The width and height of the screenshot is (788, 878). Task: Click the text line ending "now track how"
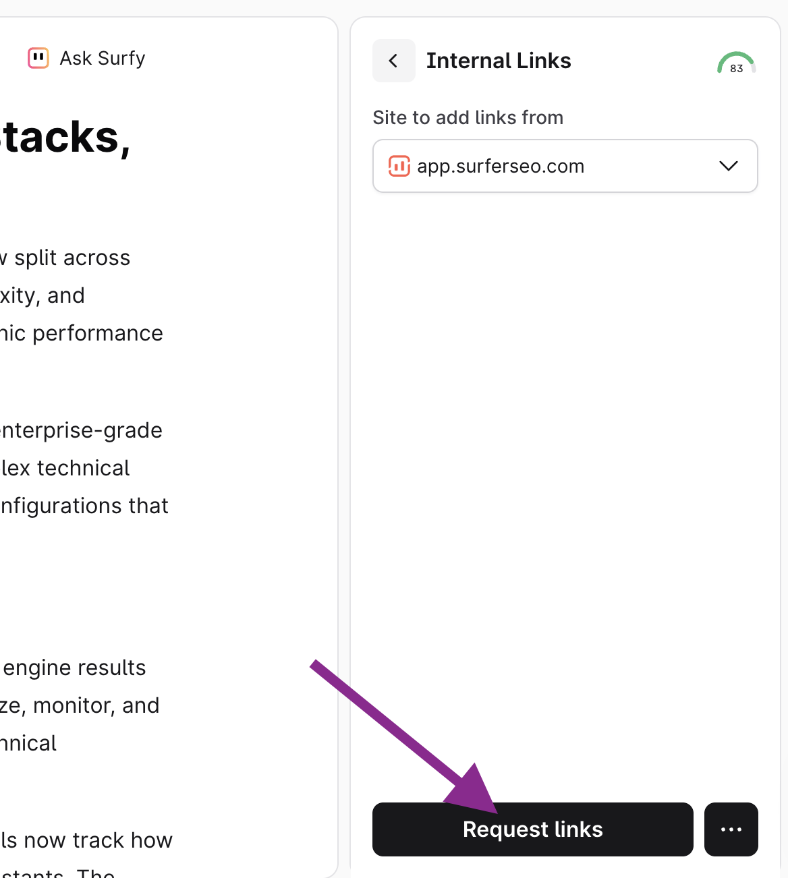[x=86, y=840]
